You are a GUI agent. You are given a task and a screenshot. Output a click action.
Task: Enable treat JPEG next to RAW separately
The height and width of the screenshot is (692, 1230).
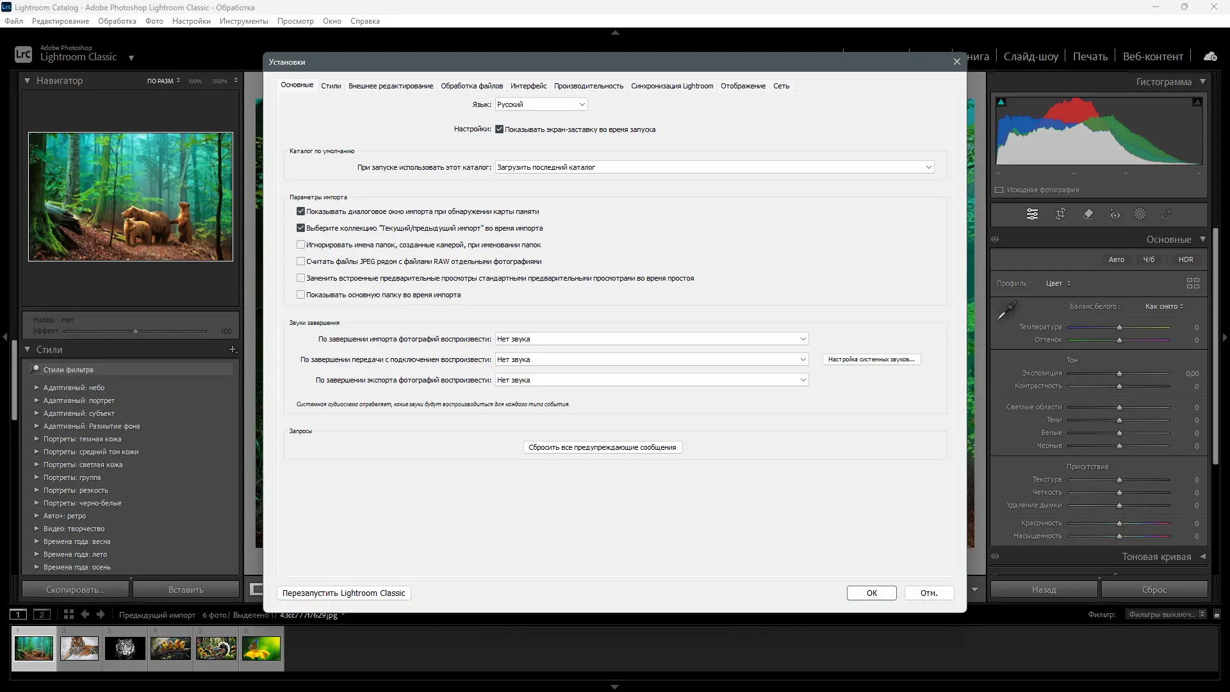(x=300, y=261)
